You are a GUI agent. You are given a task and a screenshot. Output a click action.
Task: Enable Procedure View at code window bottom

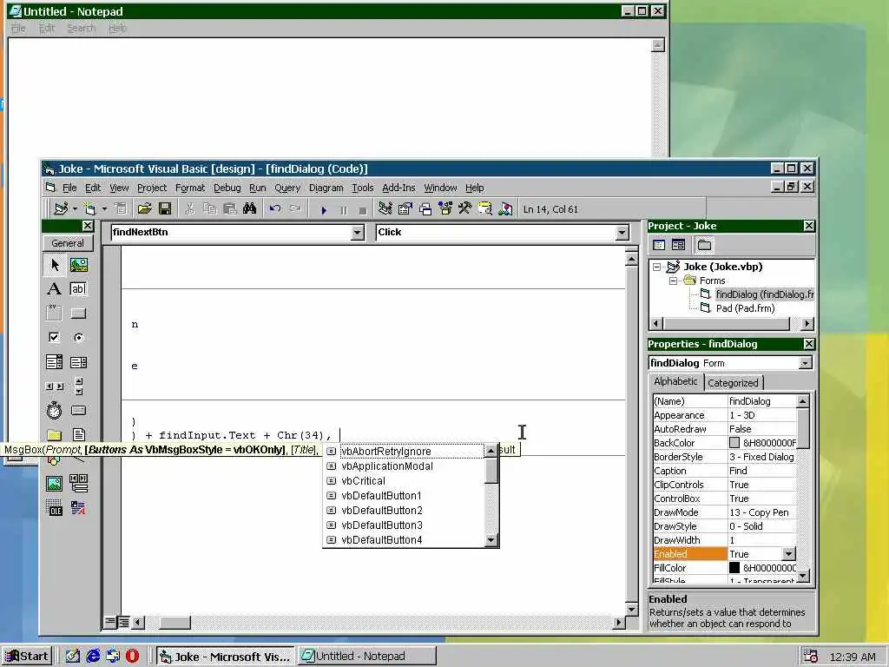click(x=111, y=622)
